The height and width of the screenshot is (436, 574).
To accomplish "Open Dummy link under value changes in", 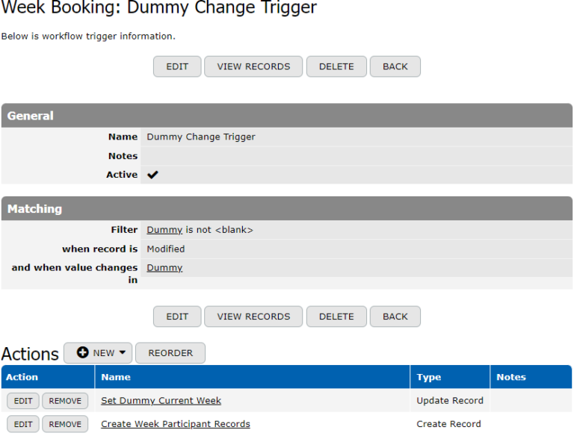I will coord(164,267).
